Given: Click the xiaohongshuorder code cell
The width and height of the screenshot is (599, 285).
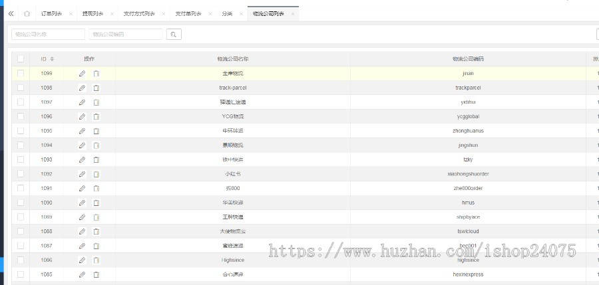Looking at the screenshot, I should tap(468, 174).
